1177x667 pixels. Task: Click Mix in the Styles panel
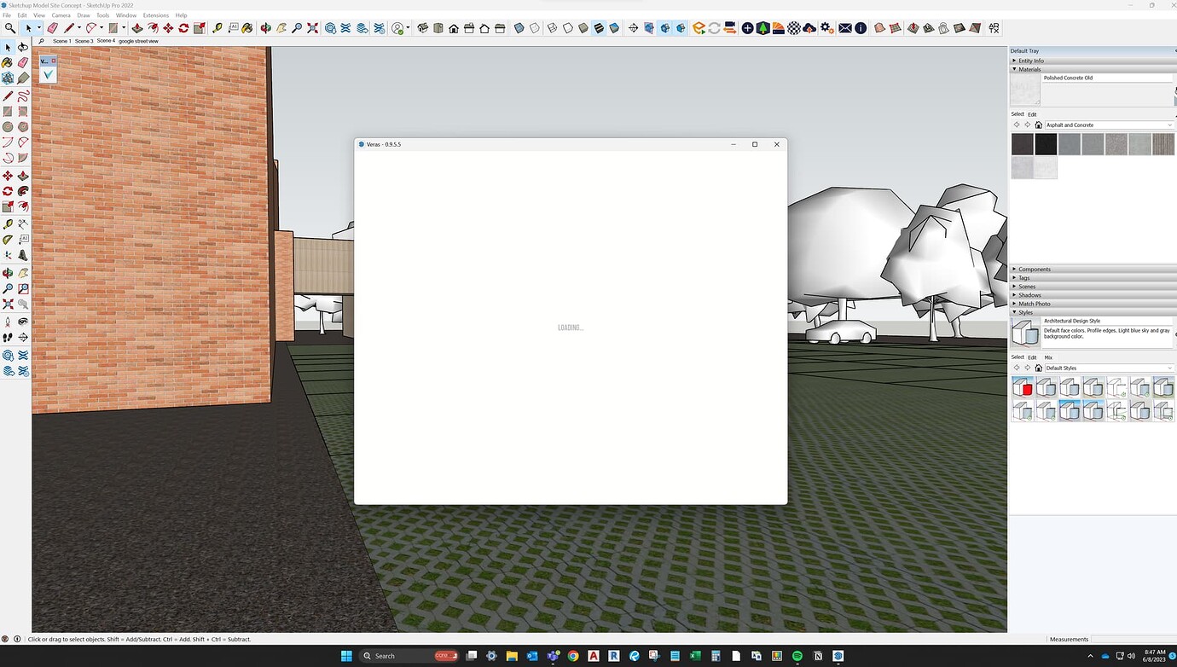[x=1049, y=357]
